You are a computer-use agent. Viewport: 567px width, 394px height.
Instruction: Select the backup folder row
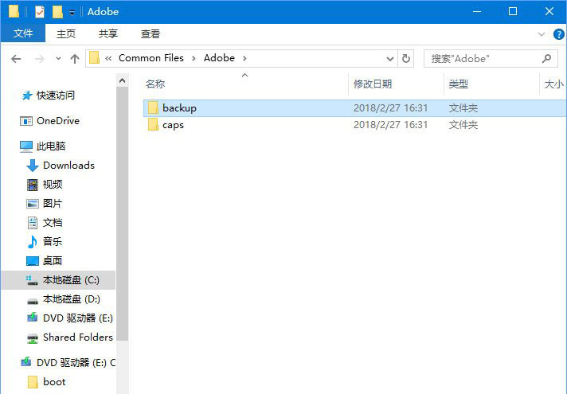coord(354,108)
